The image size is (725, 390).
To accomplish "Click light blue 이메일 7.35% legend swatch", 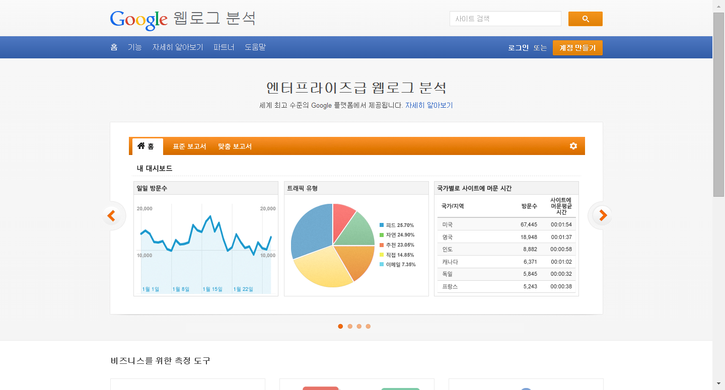I will [382, 265].
